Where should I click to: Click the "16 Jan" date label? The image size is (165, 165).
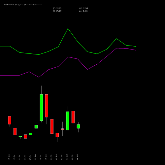click(x=9, y=157)
